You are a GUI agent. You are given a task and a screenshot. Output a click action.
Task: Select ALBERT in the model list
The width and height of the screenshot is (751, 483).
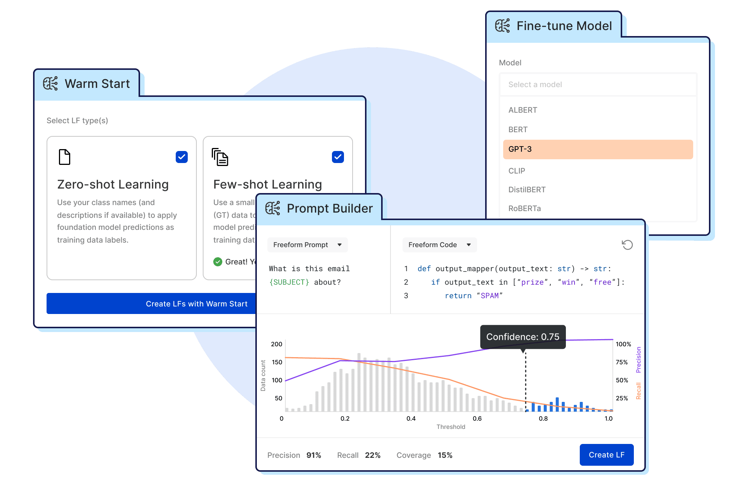523,110
